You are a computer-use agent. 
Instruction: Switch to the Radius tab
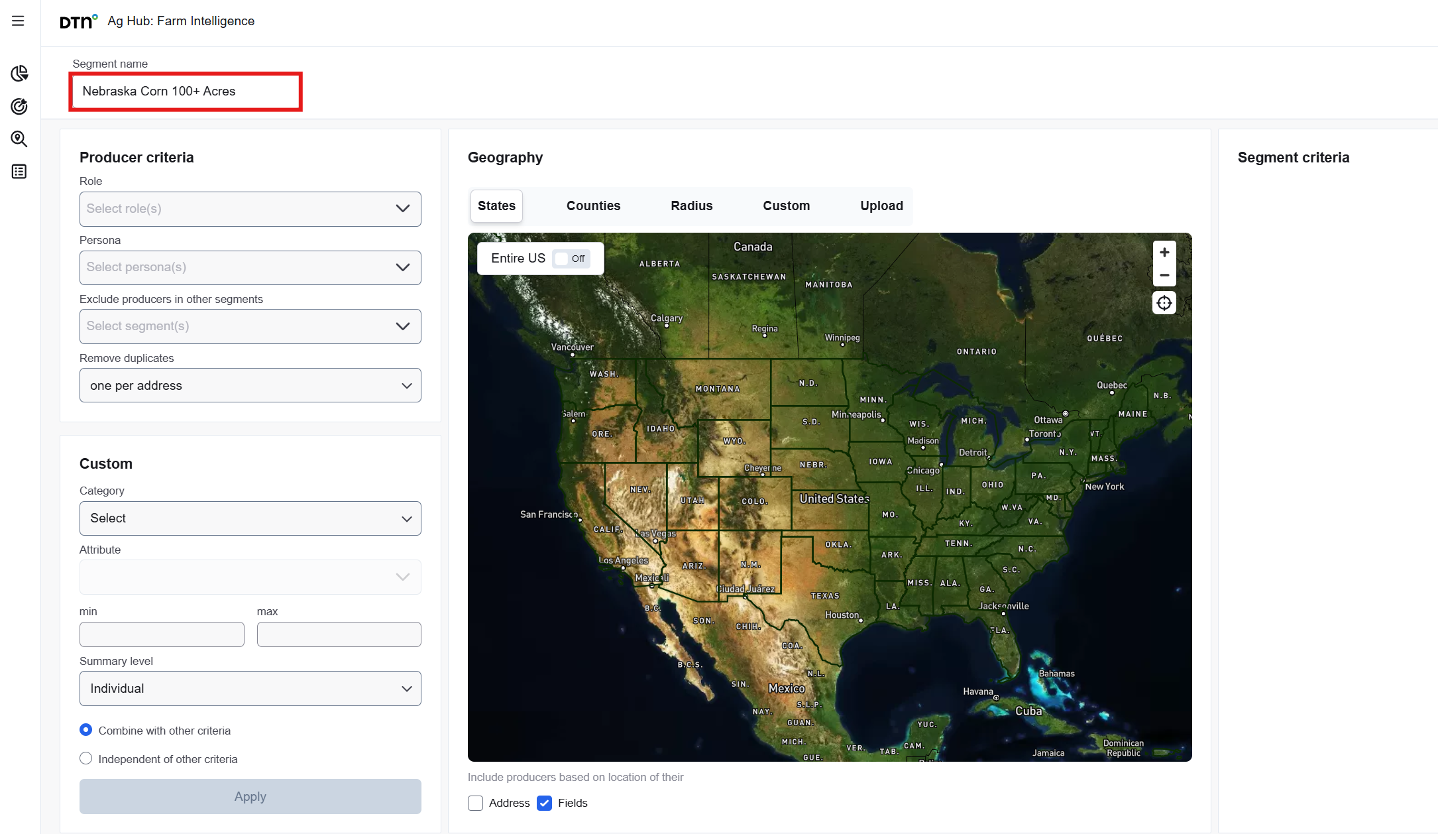(691, 206)
